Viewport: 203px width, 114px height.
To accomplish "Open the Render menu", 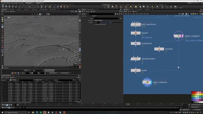I will pos(8,3).
